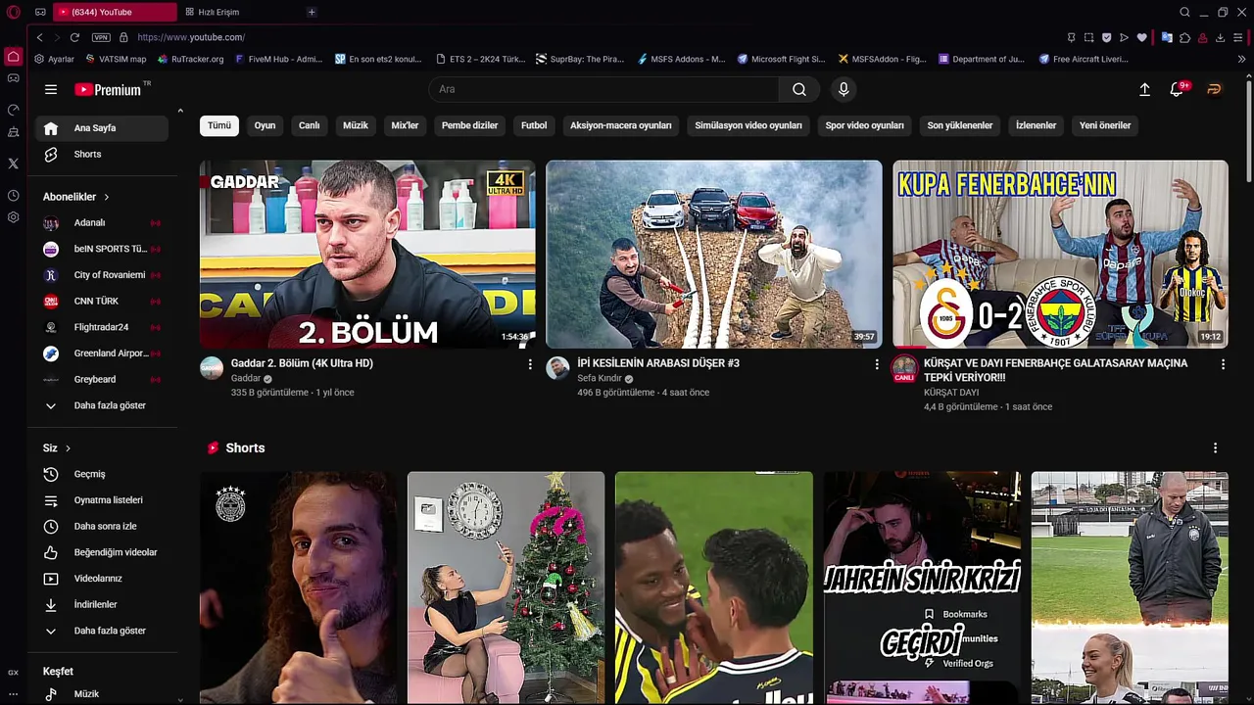The width and height of the screenshot is (1254, 705).
Task: Open the RuTracker.org bookmark
Action: [191, 59]
